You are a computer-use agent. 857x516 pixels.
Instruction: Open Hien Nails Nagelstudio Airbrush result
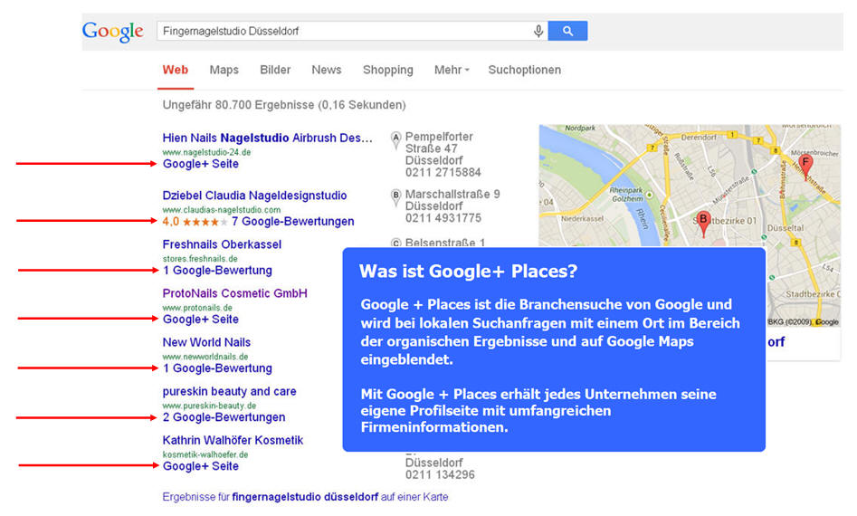pos(267,138)
